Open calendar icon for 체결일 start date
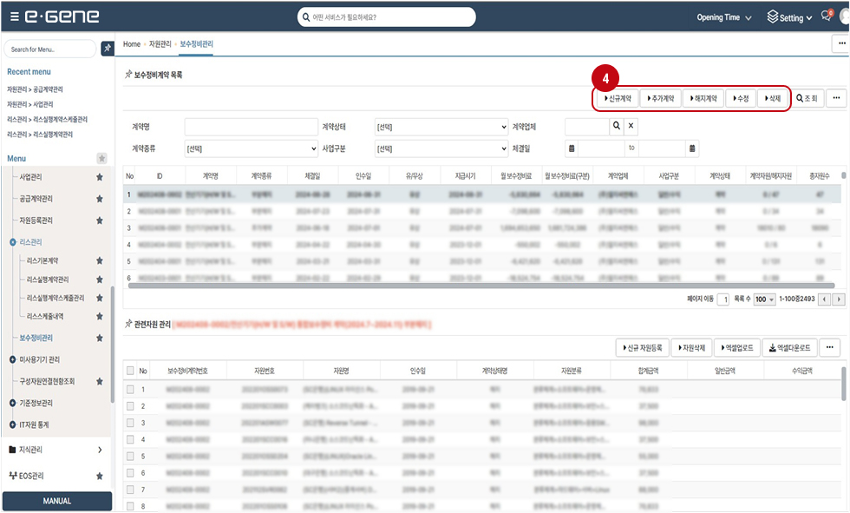The image size is (850, 513). coord(572,148)
